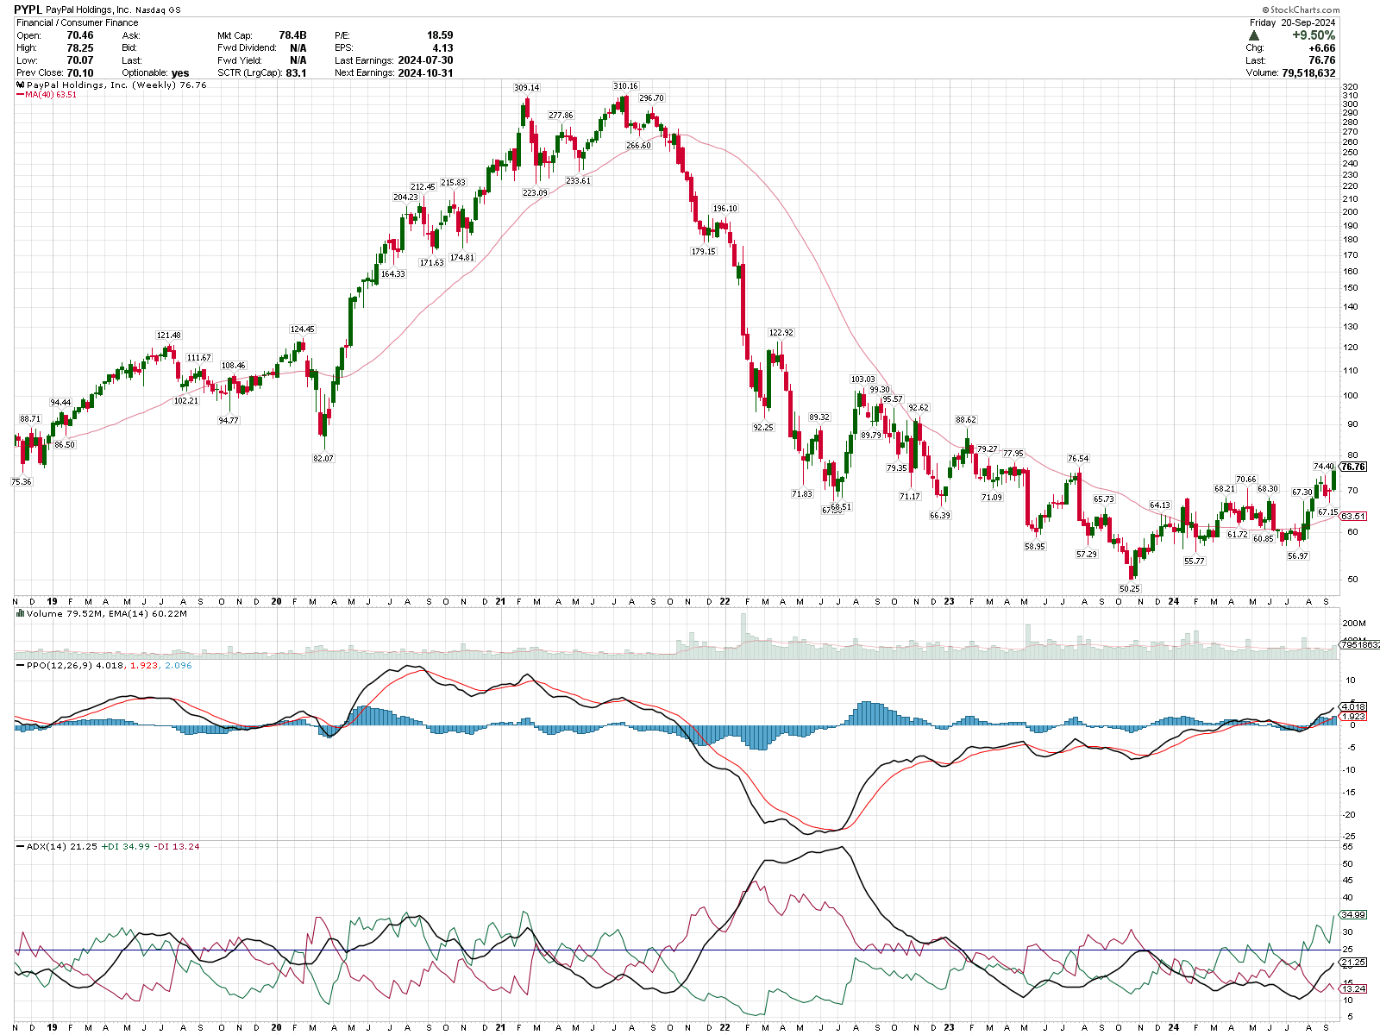
Task: Click the 296.70 price label
Action: (651, 98)
